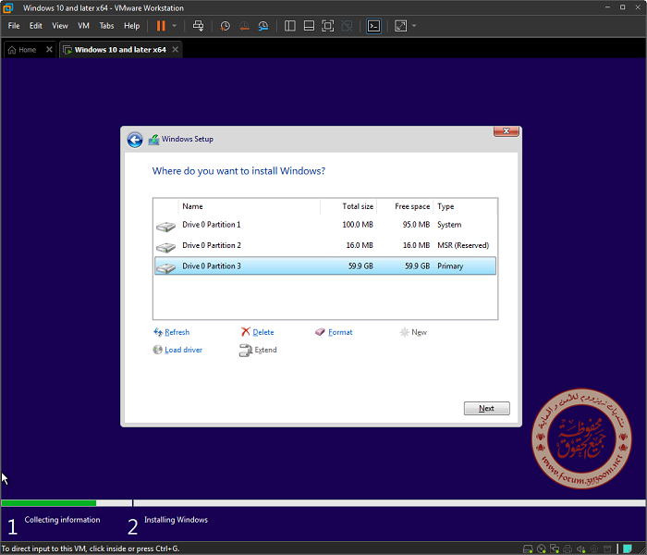Image resolution: width=647 pixels, height=555 pixels.
Task: Close the Windows Setup dialog
Action: point(507,131)
